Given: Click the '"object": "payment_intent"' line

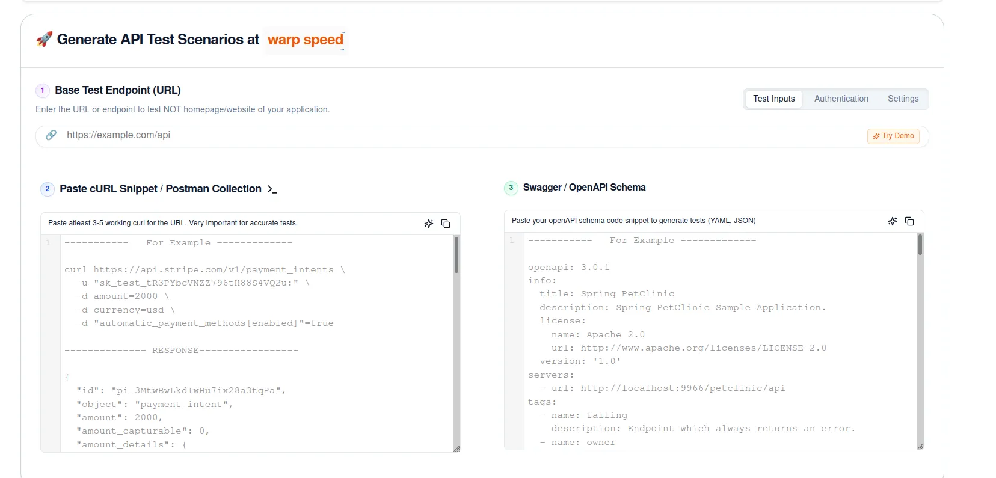Looking at the screenshot, I should 155,405.
